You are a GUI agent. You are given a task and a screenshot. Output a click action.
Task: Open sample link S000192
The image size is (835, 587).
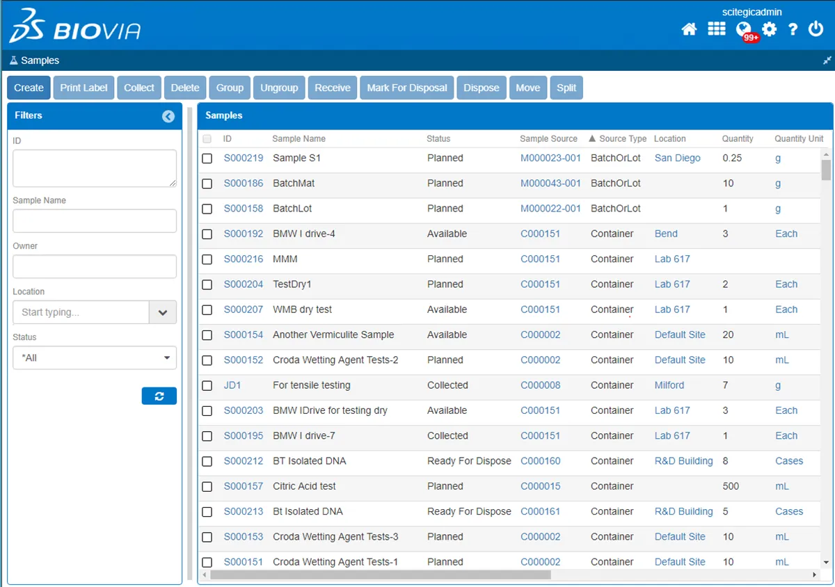244,234
